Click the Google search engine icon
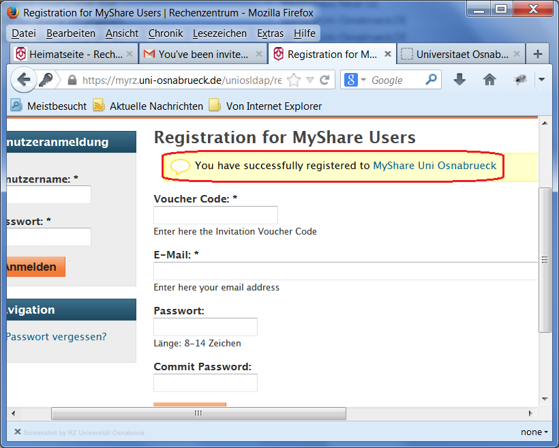The image size is (559, 448). [351, 80]
